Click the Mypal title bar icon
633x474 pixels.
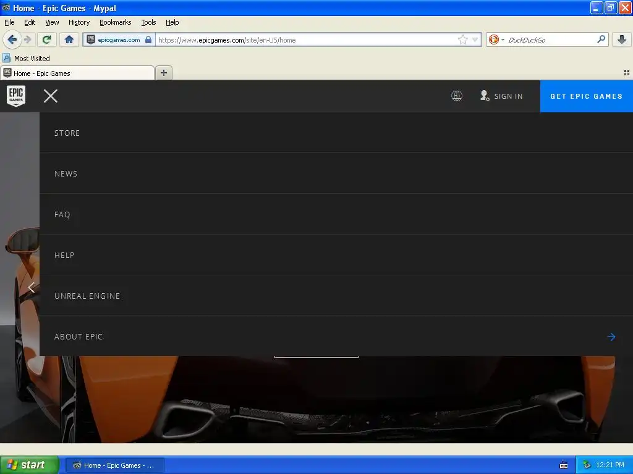click(6, 7)
